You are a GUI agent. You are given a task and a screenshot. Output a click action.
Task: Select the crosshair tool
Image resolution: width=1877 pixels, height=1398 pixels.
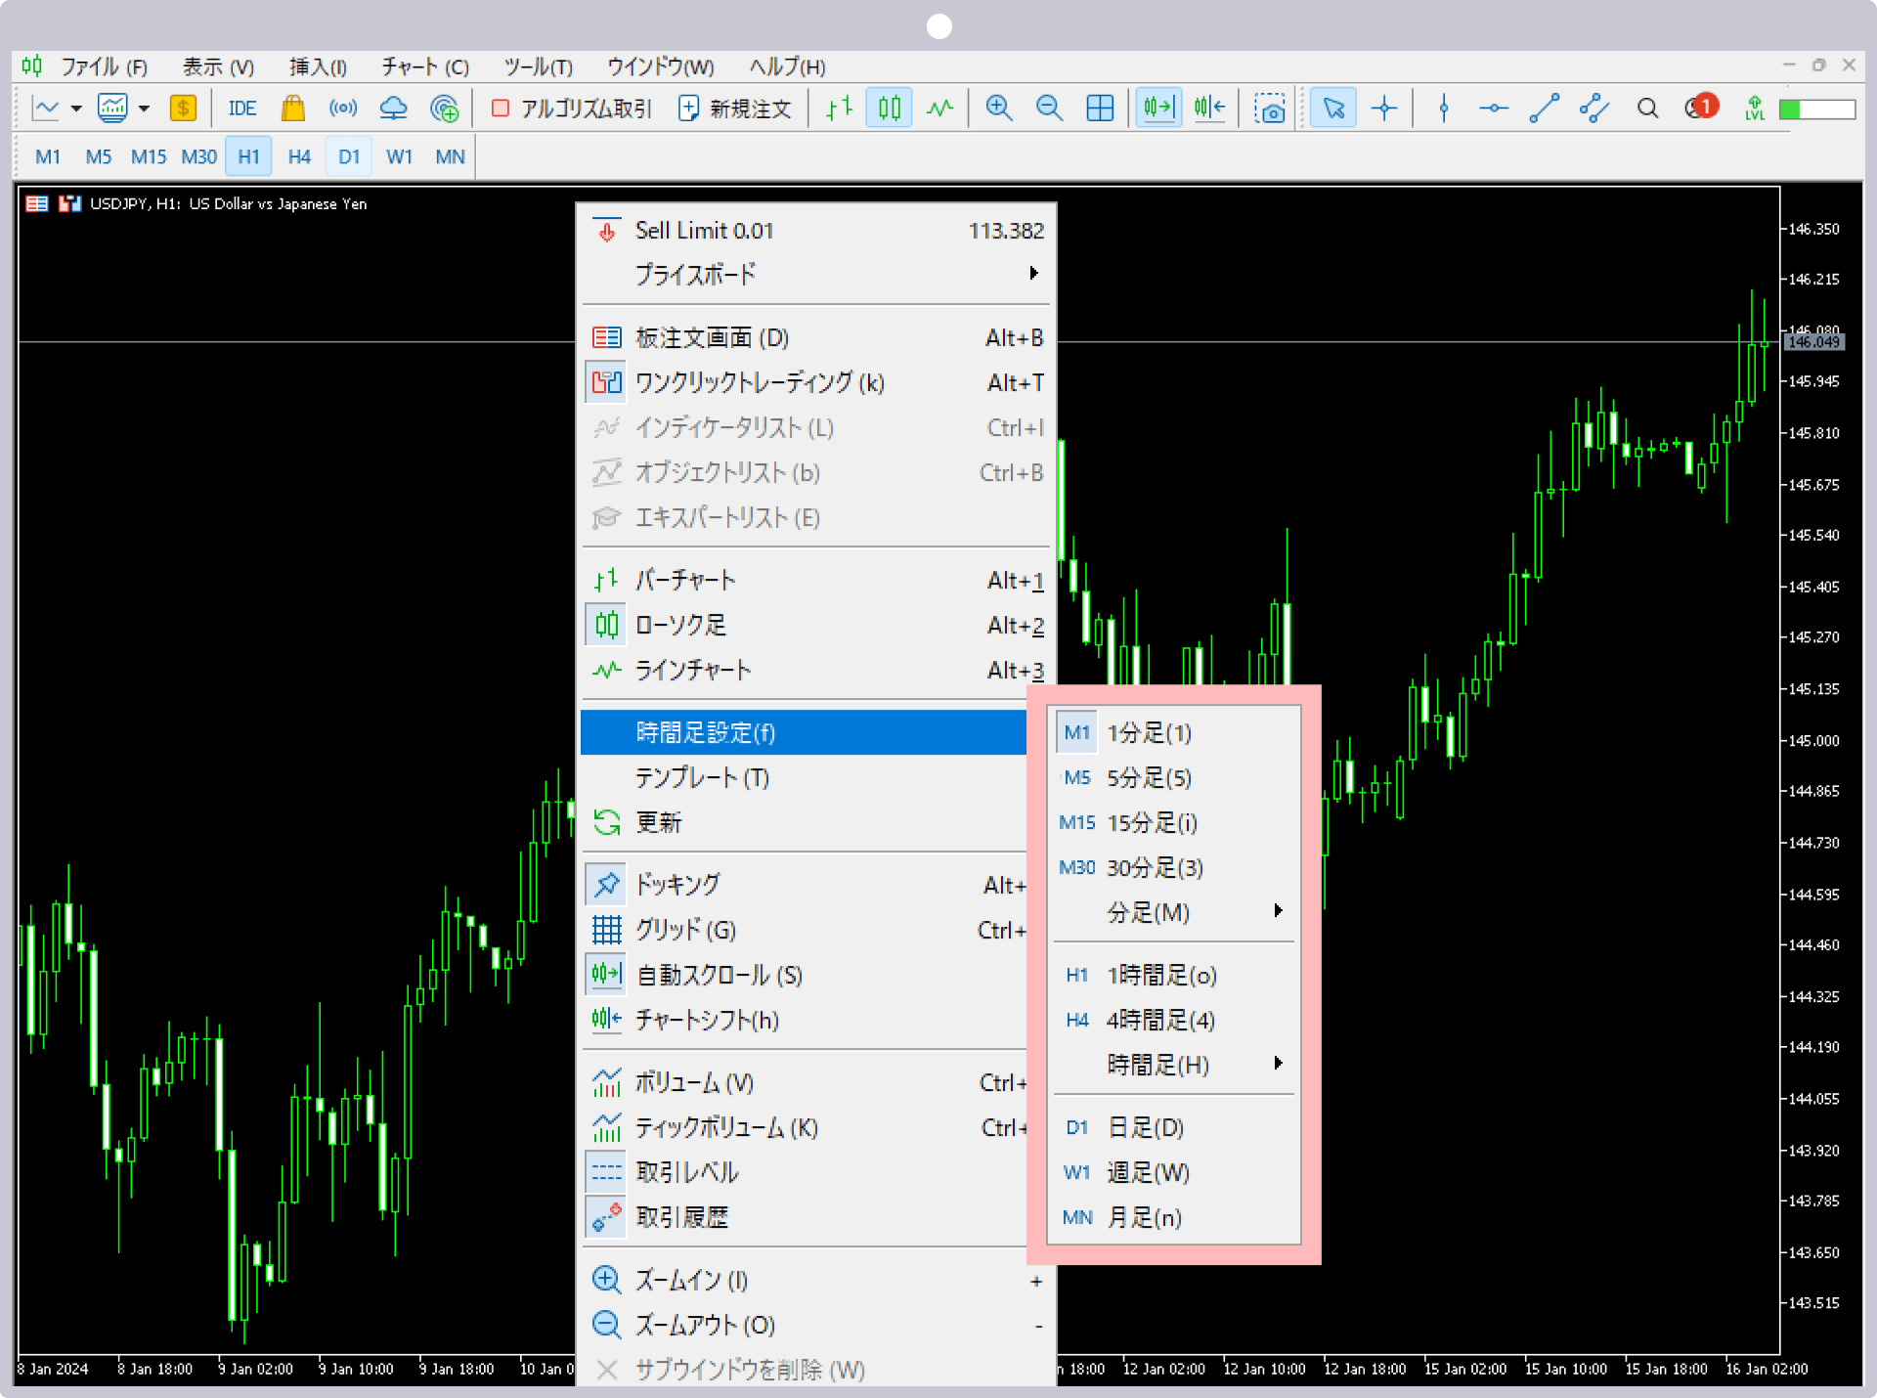1384,109
